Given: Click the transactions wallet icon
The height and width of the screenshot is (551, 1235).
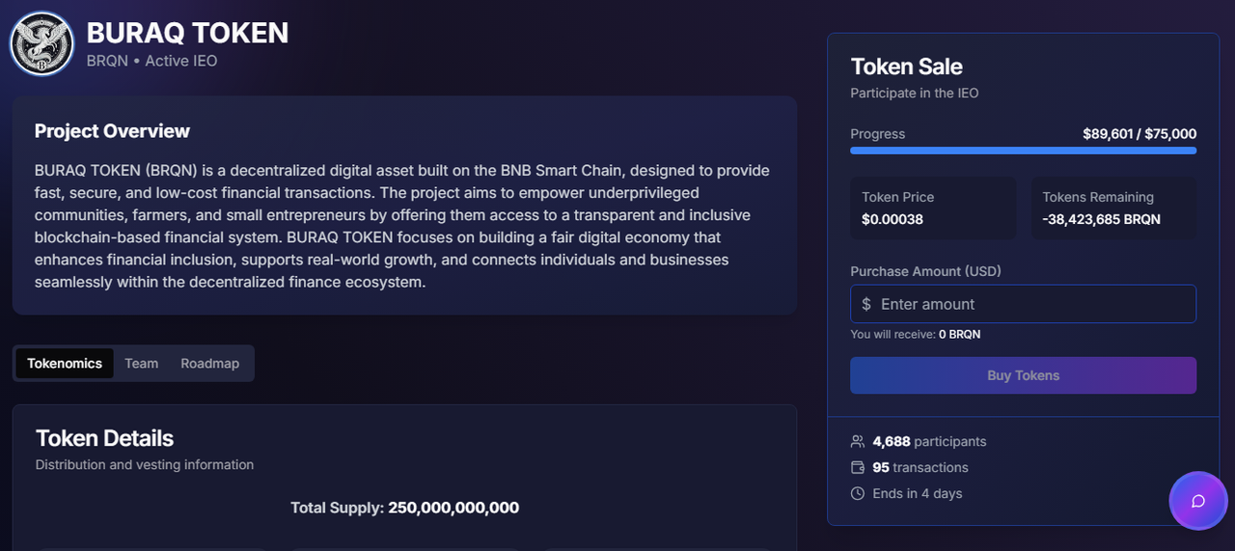Looking at the screenshot, I should point(858,468).
